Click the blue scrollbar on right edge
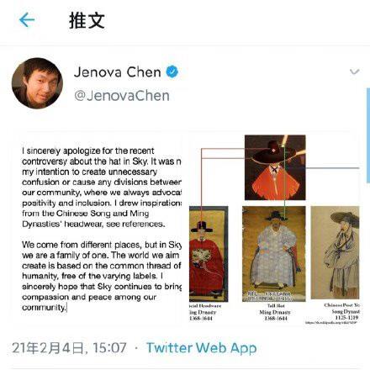 pyautogui.click(x=368, y=135)
